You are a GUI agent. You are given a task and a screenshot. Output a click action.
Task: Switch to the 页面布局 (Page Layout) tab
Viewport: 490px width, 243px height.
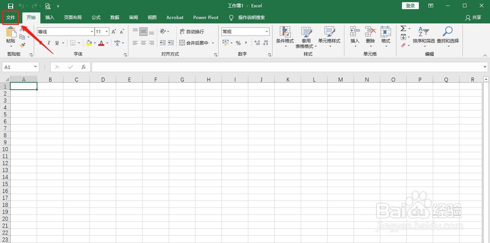[73, 18]
